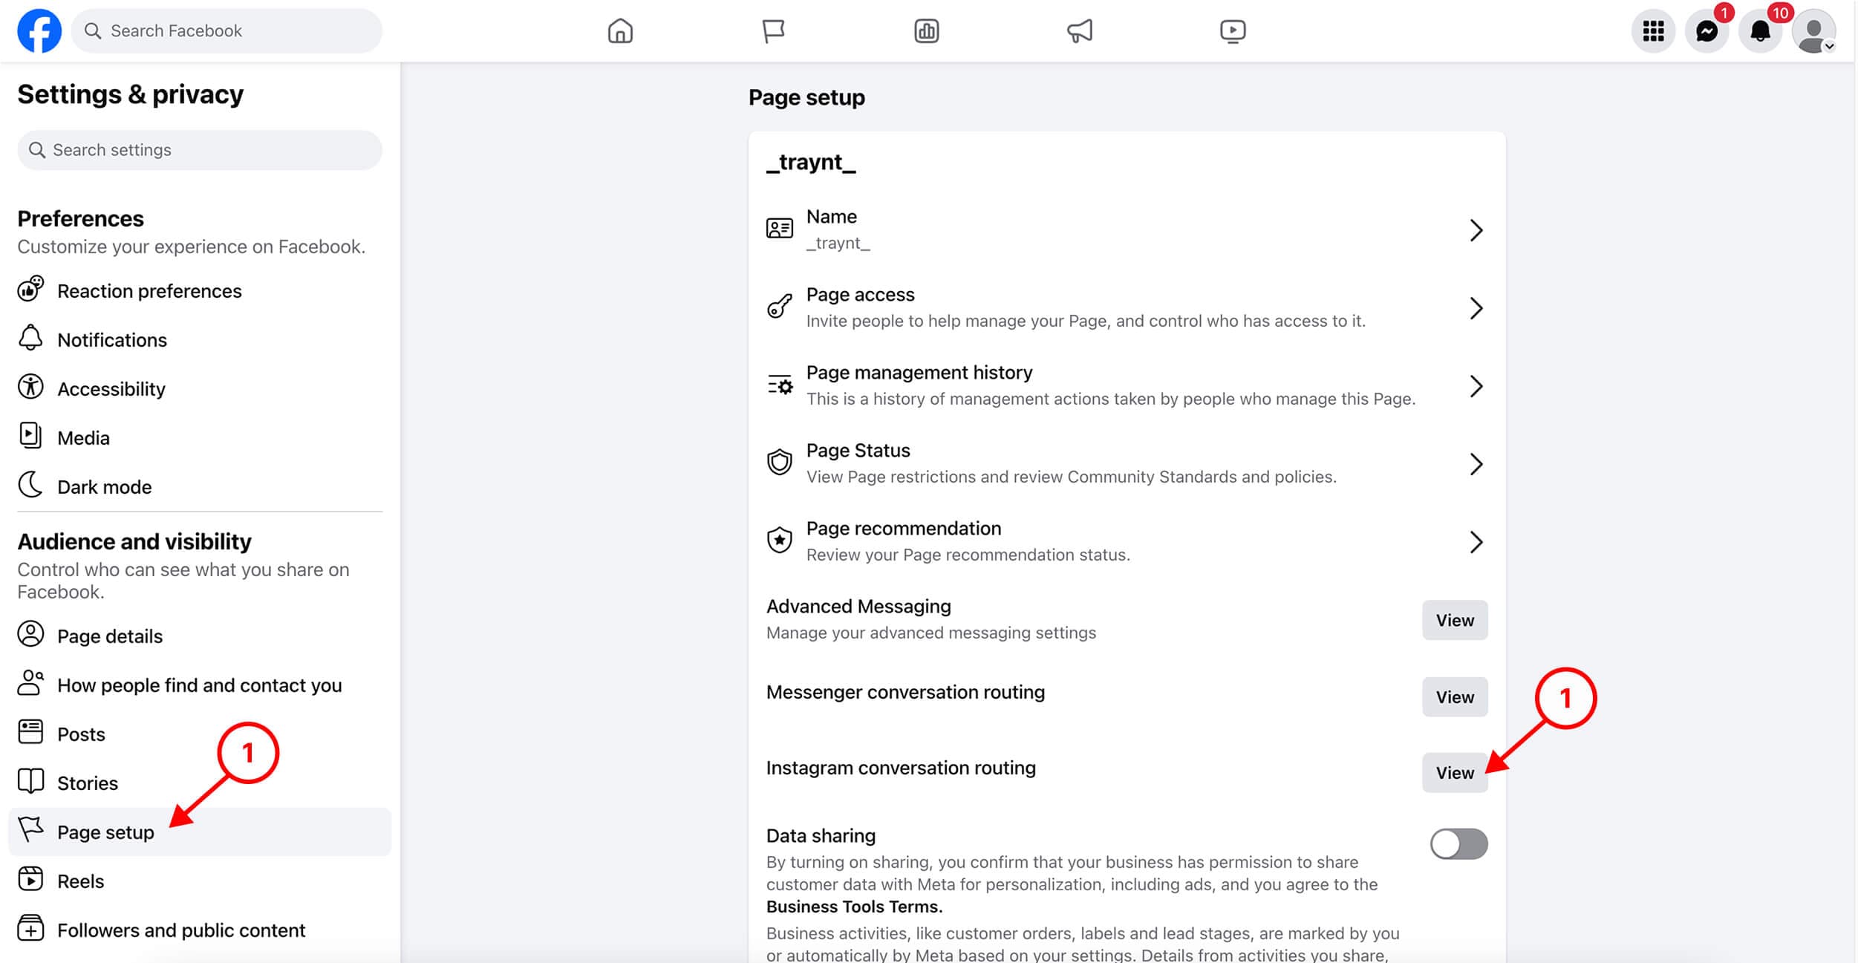Open the Ads megaphone icon
Screen dimensions: 1858x963
click(x=1080, y=31)
